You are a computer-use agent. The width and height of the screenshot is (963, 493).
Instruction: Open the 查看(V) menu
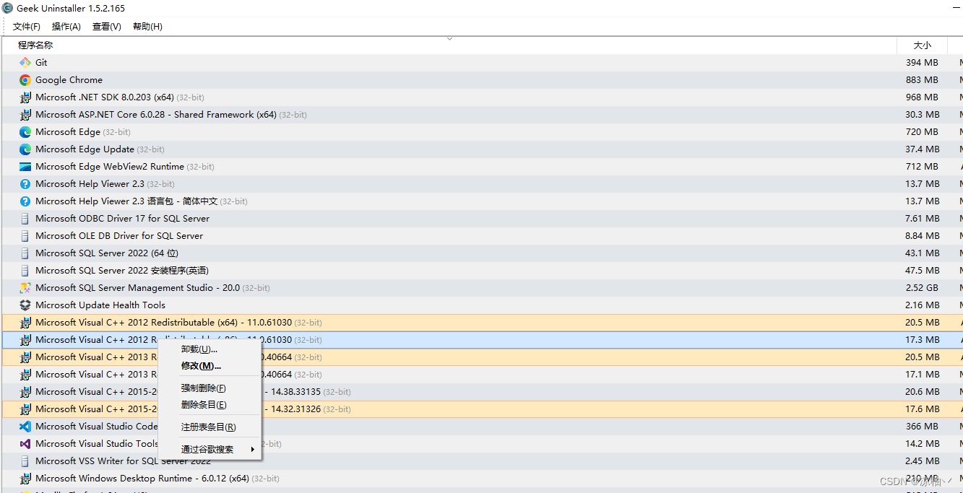click(107, 27)
